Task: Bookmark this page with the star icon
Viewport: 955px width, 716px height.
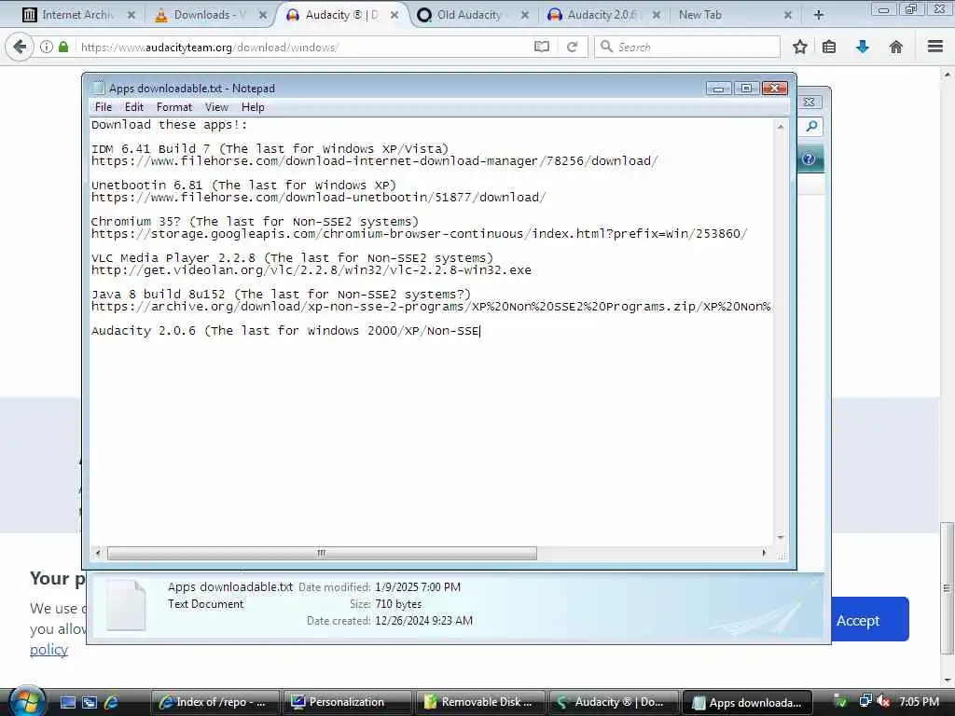Action: 799,47
